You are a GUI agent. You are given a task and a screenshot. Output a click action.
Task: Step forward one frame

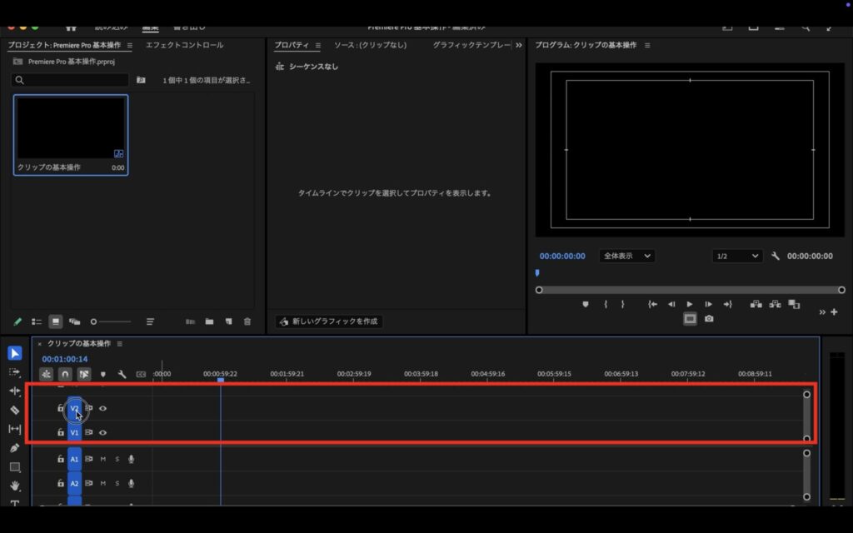(x=708, y=305)
